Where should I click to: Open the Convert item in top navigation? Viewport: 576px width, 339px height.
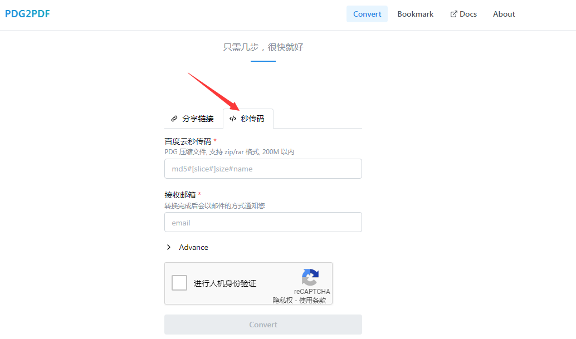coord(367,14)
